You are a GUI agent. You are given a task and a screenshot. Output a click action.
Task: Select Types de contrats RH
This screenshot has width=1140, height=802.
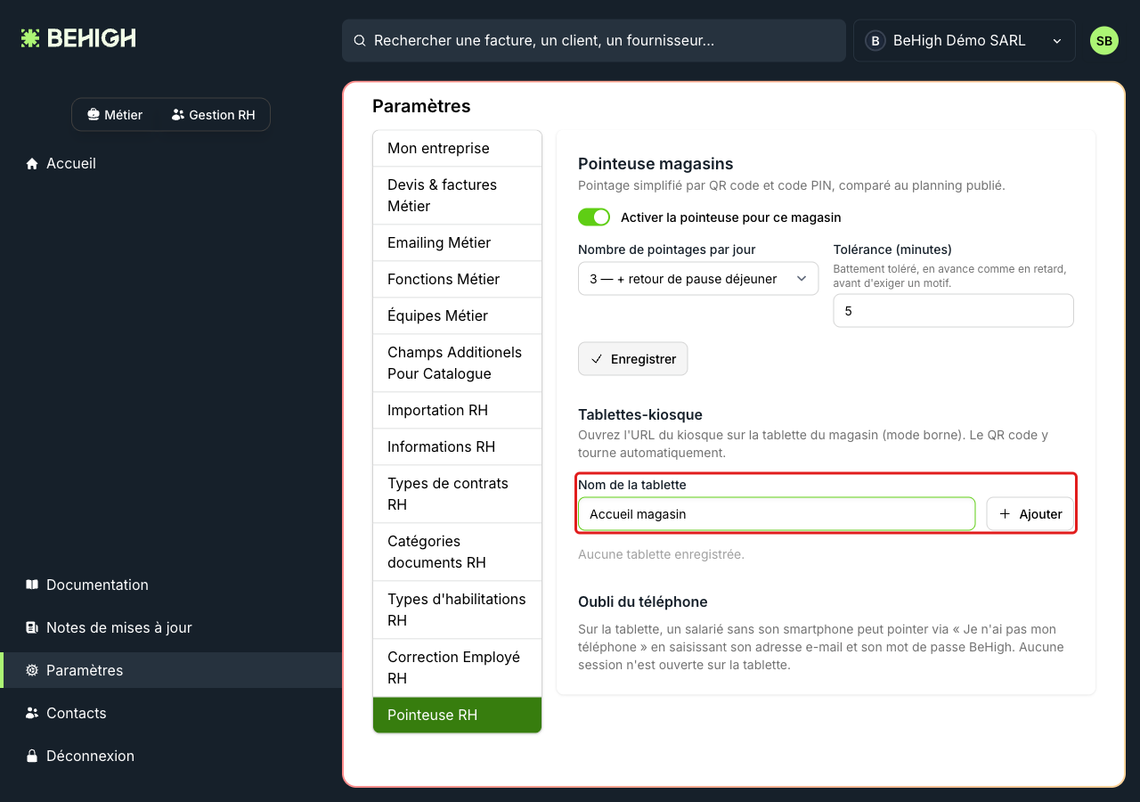click(x=457, y=494)
